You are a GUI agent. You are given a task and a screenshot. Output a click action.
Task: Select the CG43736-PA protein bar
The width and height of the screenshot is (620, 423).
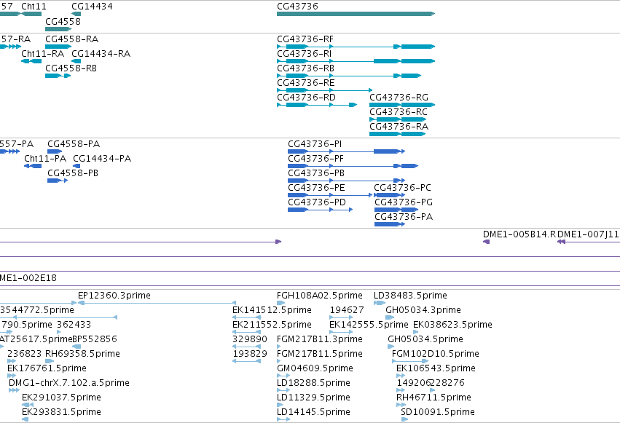click(390, 224)
